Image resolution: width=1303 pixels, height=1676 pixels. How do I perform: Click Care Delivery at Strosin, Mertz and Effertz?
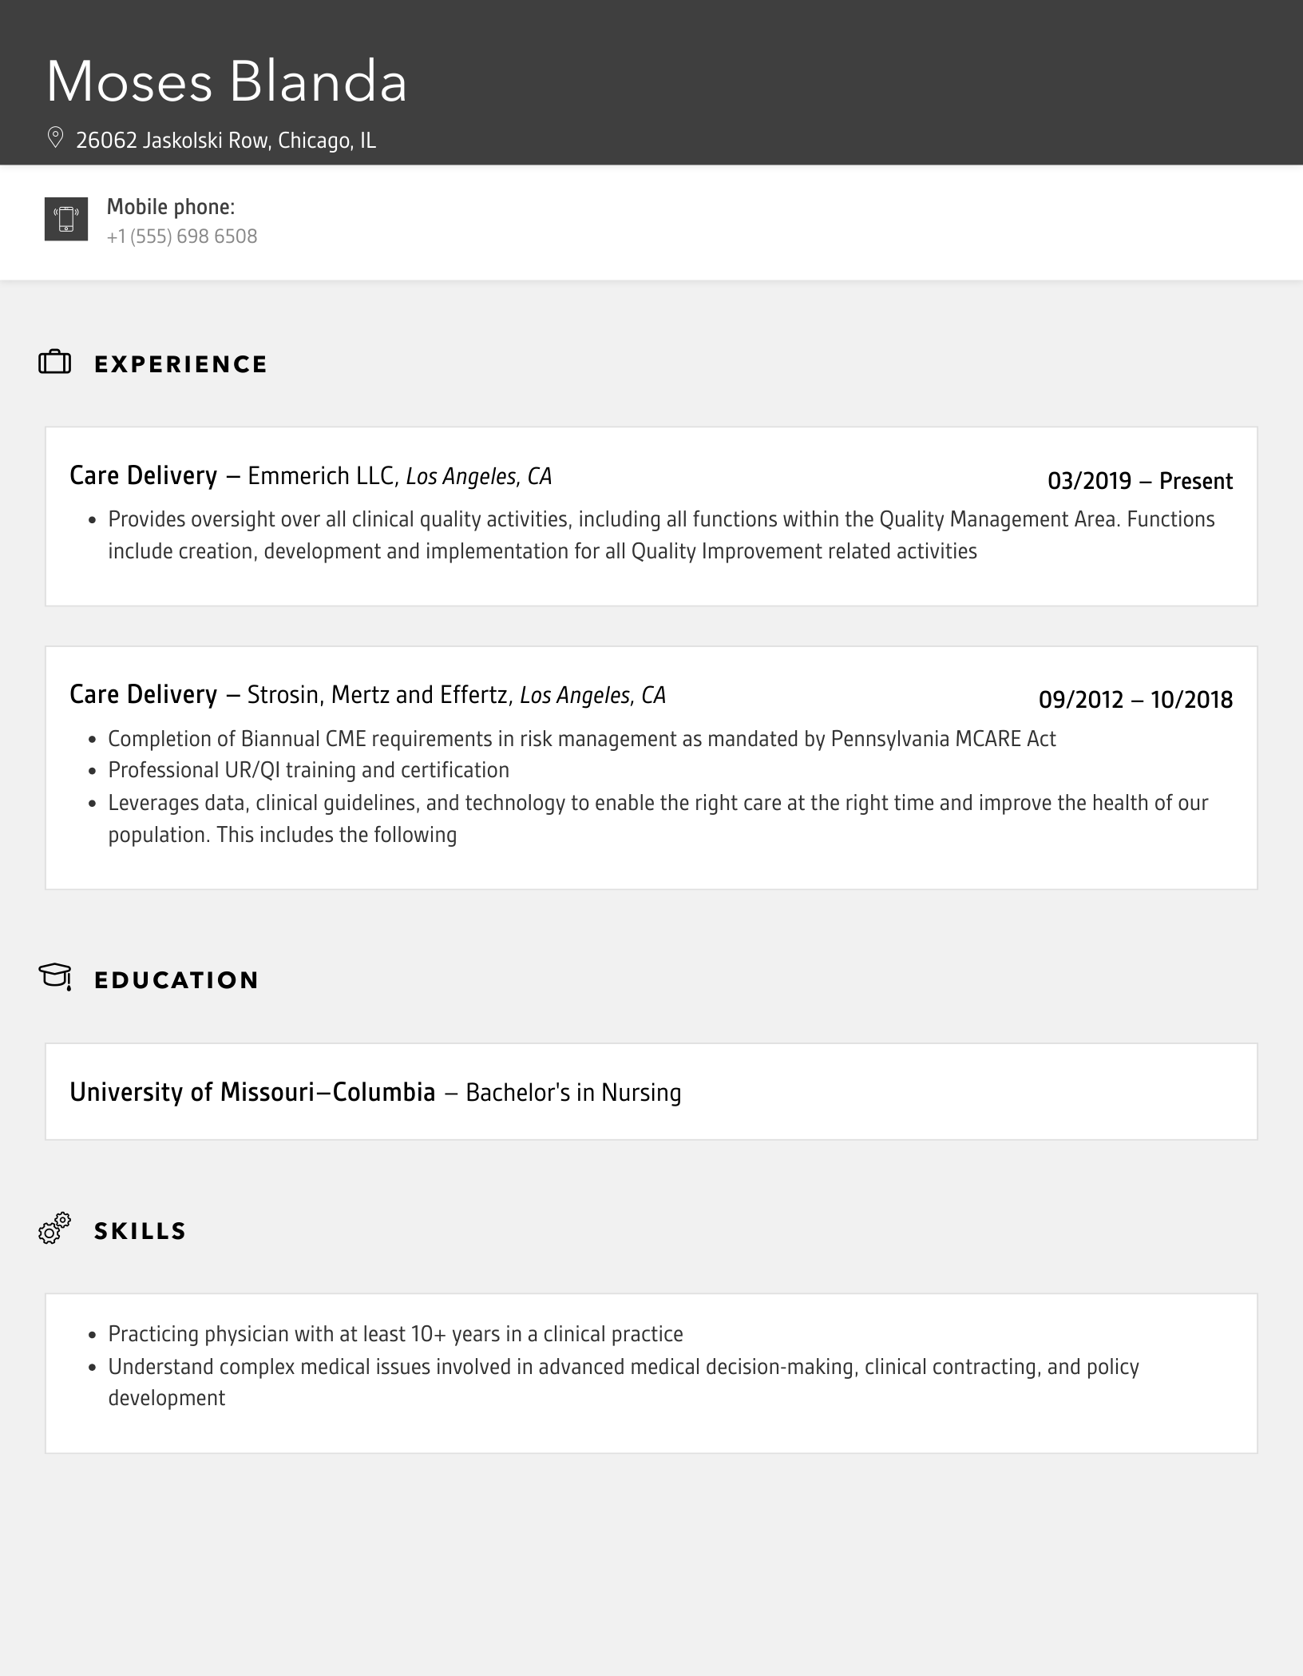[144, 695]
